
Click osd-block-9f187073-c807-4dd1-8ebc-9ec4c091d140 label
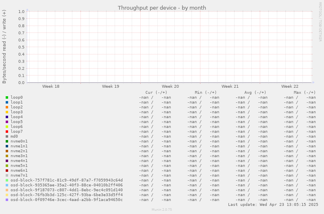67,190
